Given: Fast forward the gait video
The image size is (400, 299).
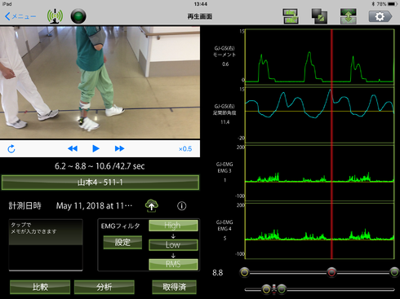Looking at the screenshot, I should coord(119,148).
